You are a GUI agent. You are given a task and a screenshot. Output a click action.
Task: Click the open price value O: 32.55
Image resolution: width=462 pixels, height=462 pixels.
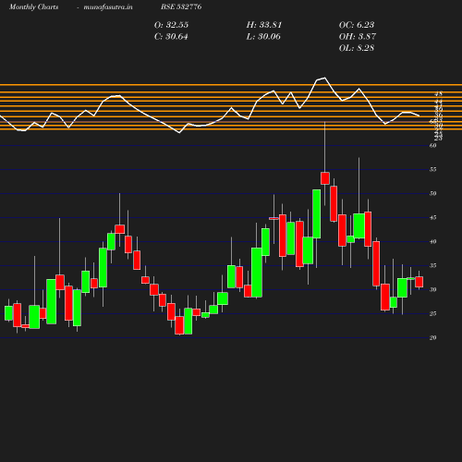(171, 25)
